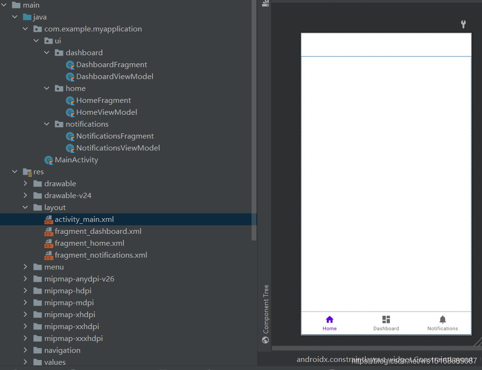This screenshot has height=370, width=482.
Task: Click the wrench icon above the preview
Action: click(463, 24)
